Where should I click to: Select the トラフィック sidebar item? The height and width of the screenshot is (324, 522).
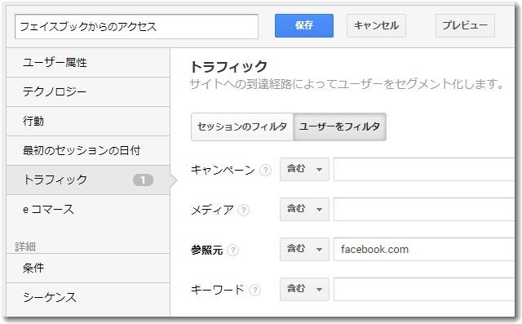(88, 180)
